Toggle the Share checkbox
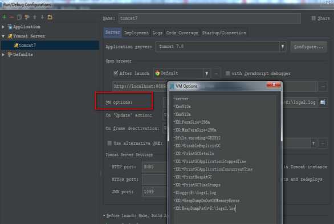 tap(313, 18)
